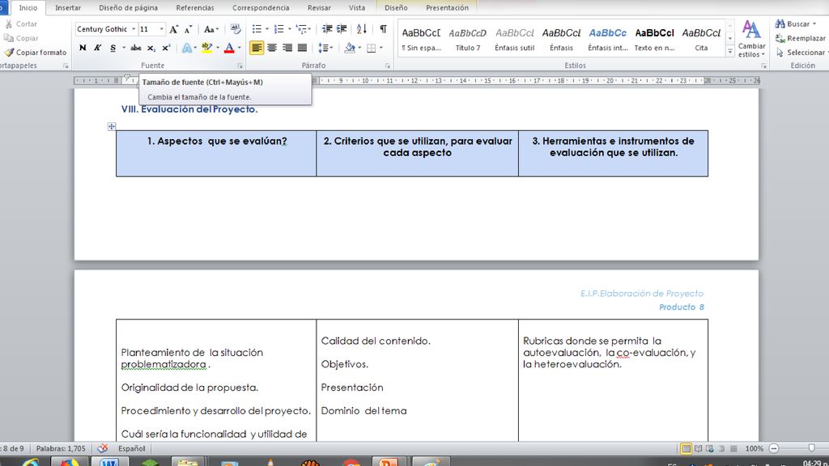Decrease paragraph indent
The width and height of the screenshot is (829, 466).
point(327,29)
